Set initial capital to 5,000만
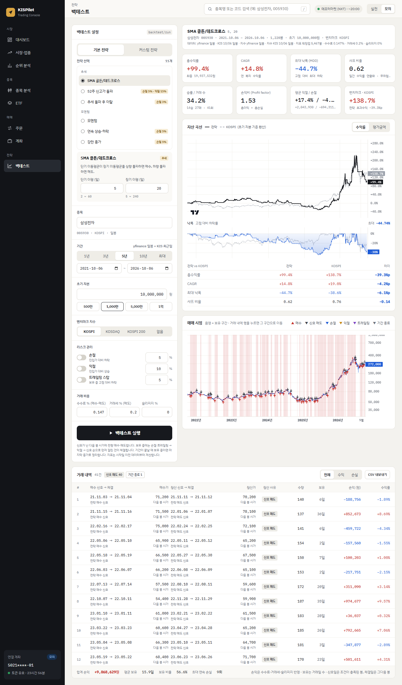Viewport: 402px width, 685px height. tap(137, 307)
